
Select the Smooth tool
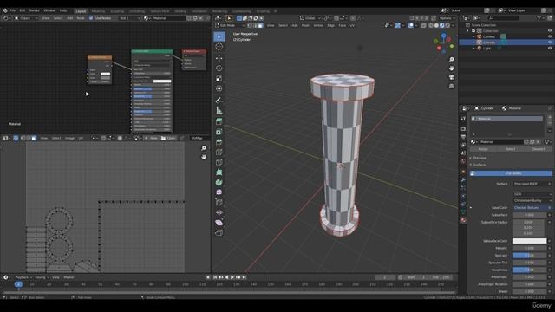coord(219,192)
